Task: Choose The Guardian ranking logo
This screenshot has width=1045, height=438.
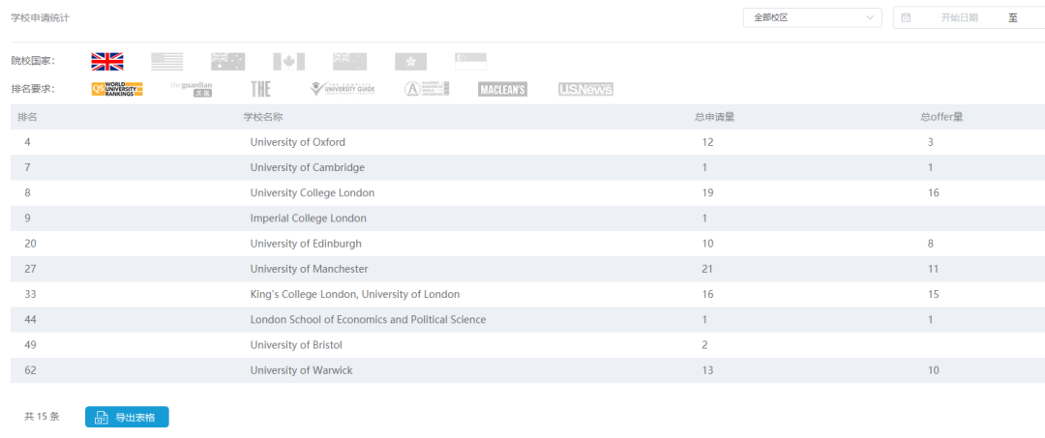Action: click(x=192, y=89)
